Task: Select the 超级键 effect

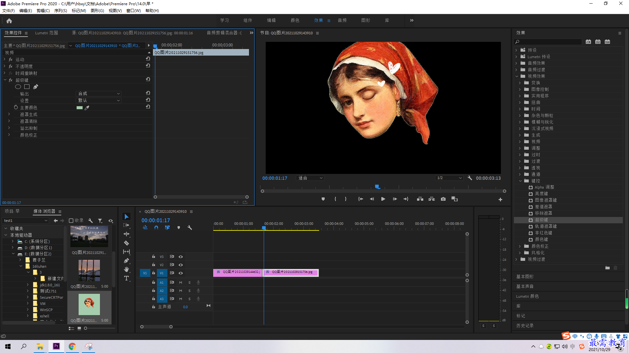Action: point(541,220)
